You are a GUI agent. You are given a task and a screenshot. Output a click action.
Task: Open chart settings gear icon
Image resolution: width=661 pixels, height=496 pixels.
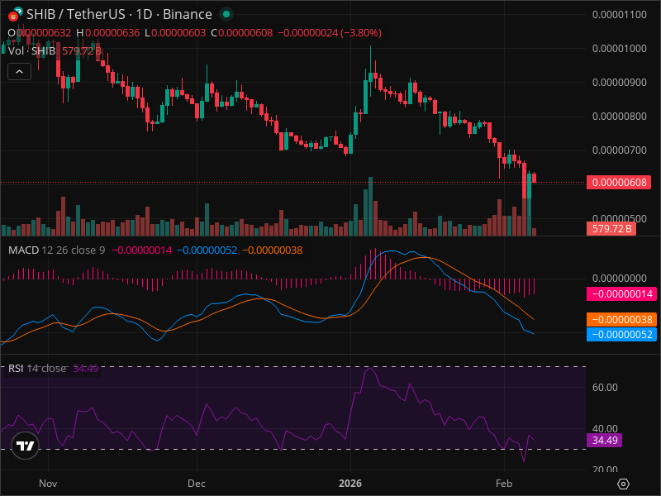pos(623,484)
